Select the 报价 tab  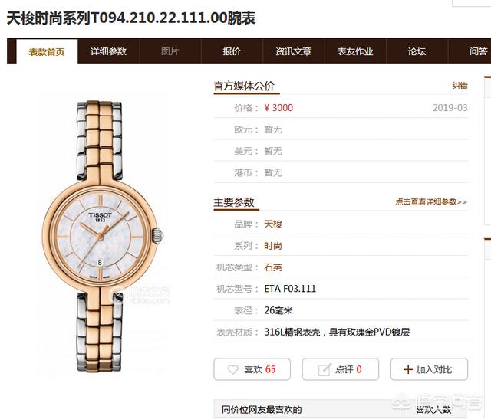(232, 51)
